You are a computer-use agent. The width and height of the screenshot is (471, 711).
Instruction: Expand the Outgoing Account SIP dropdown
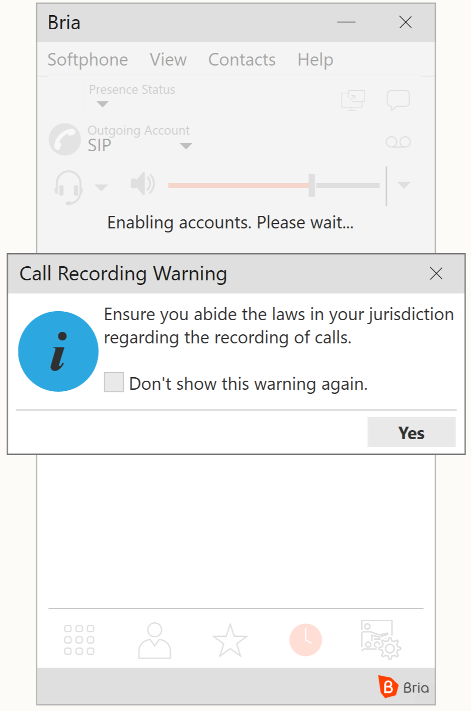[x=186, y=146]
